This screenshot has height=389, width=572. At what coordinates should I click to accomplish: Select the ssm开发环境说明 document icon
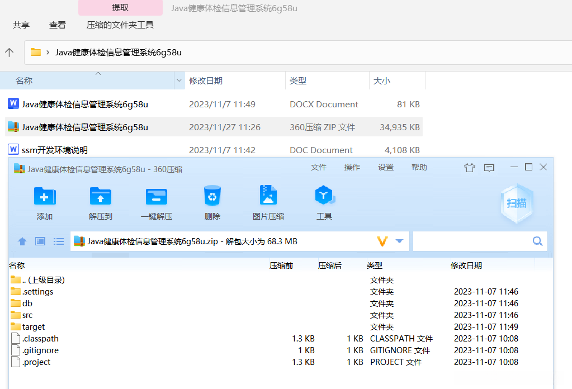(13, 149)
